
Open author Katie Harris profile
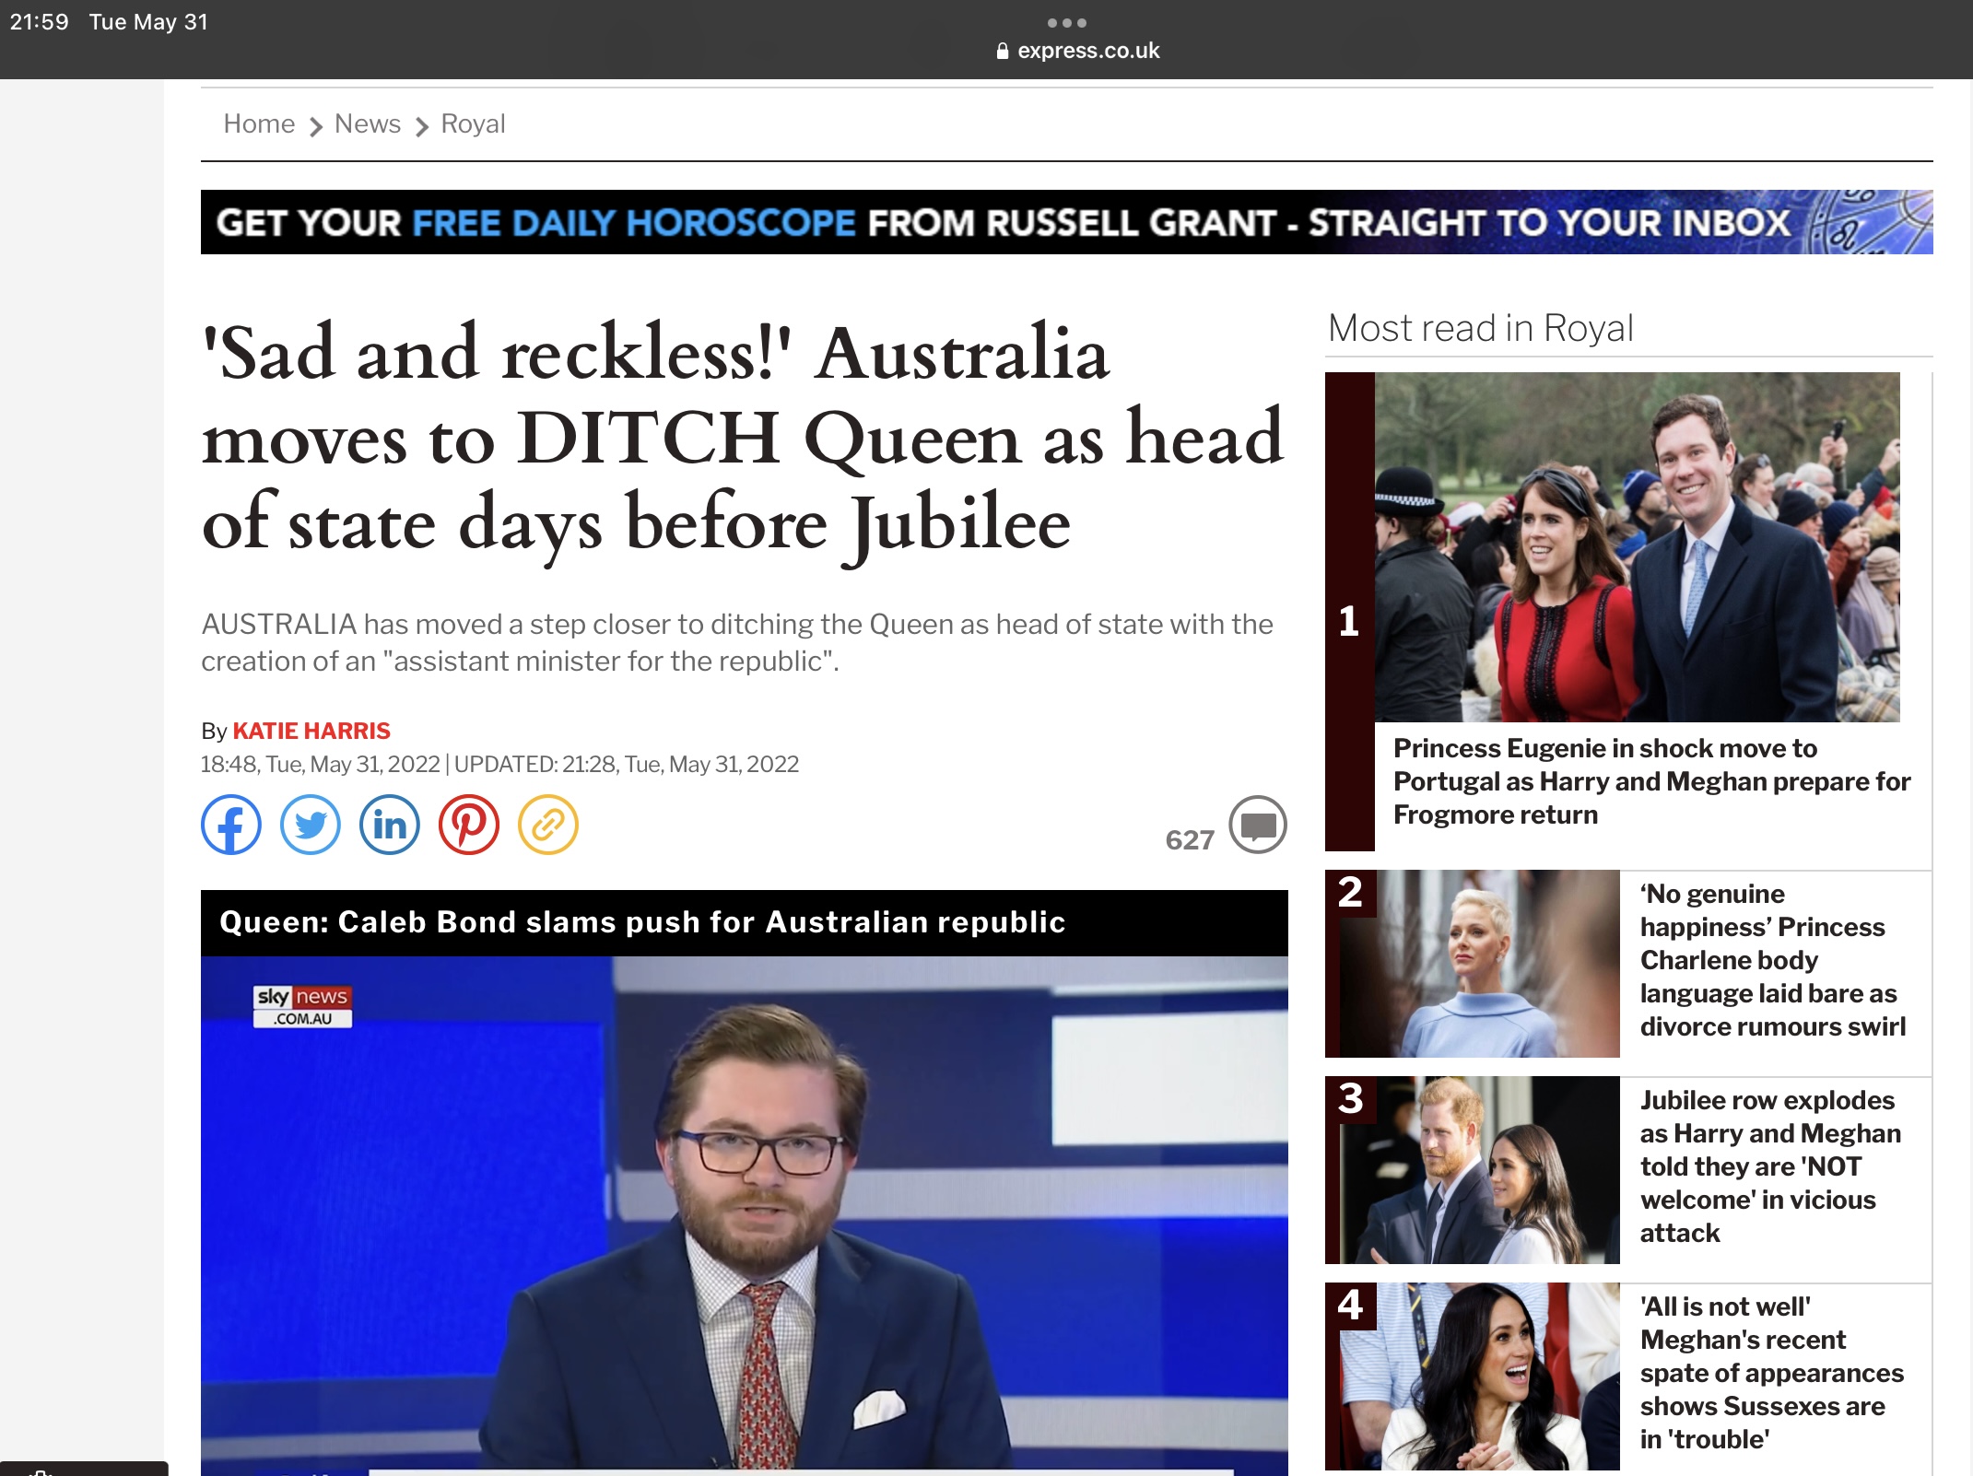point(311,731)
